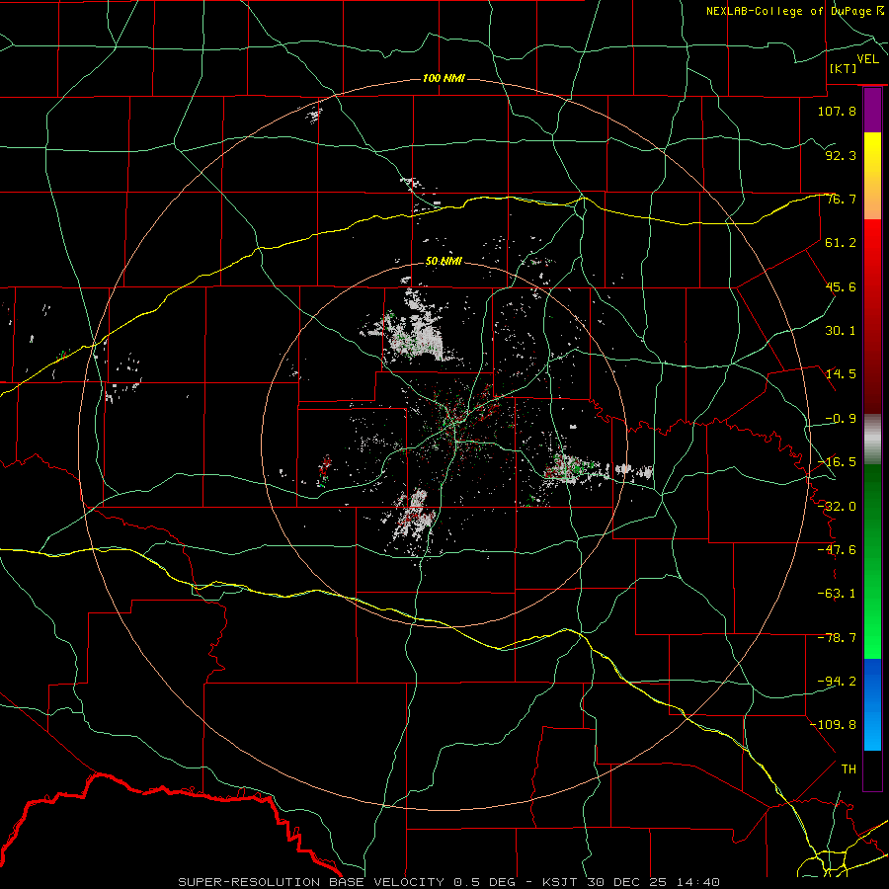Pick the dark TH segment of color bar

coord(872,770)
